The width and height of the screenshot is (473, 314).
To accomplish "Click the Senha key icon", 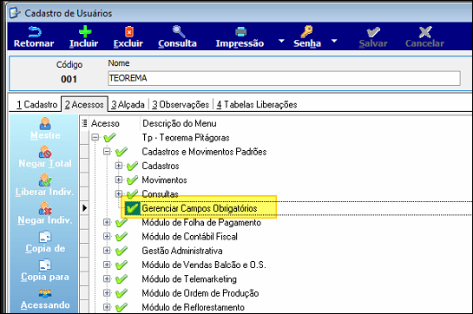I will point(306,32).
